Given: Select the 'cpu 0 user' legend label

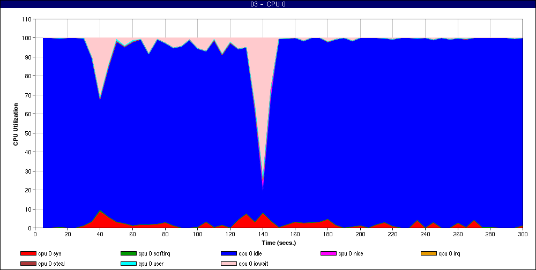Looking at the screenshot, I should [151, 264].
